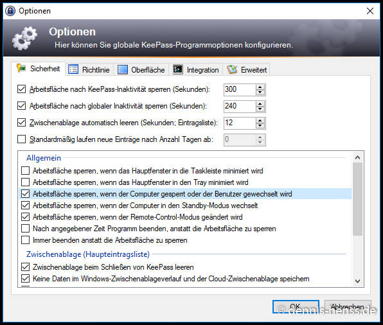This screenshot has width=383, height=325.
Task: Click the Richtlinie tab list icon
Action: [73, 69]
